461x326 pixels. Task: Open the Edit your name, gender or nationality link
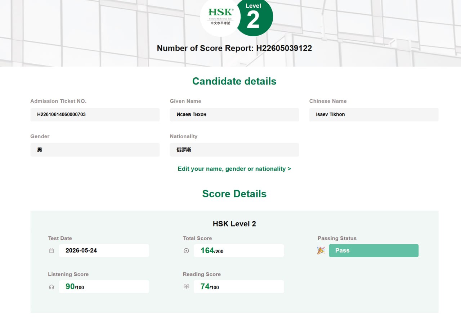click(x=234, y=169)
